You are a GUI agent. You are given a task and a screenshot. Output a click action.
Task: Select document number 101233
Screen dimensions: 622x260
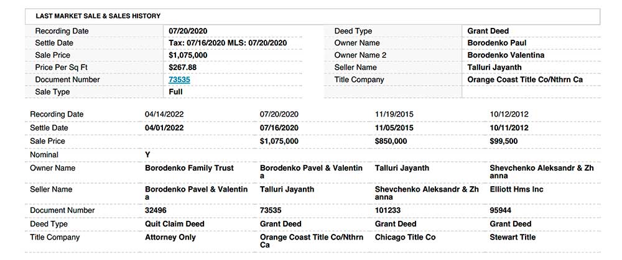click(388, 210)
